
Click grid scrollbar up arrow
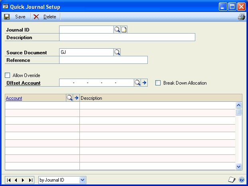(238, 105)
